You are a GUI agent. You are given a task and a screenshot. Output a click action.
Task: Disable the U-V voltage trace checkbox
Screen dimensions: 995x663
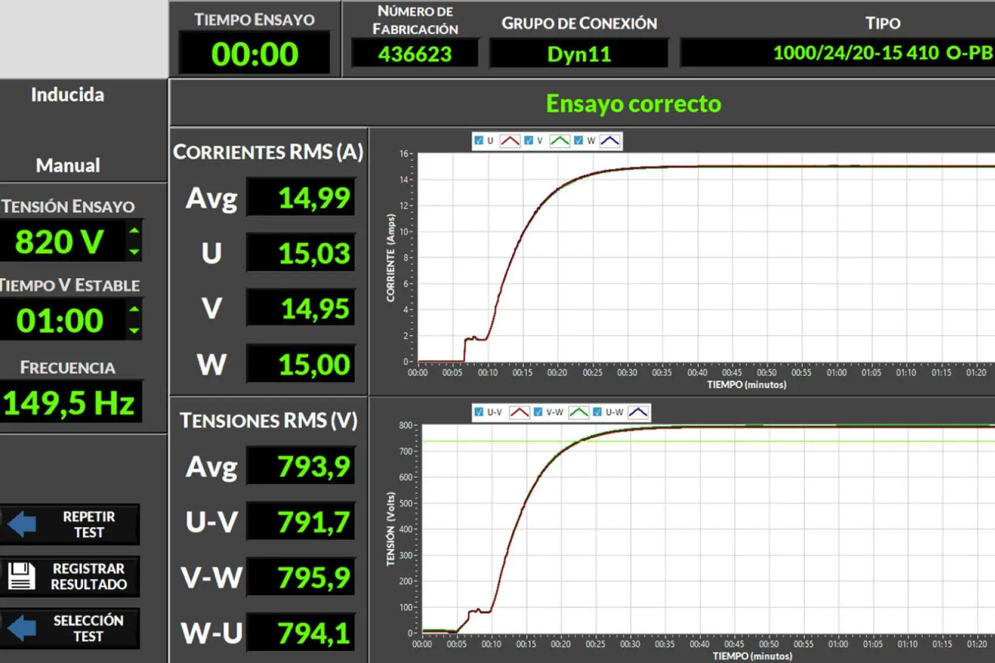(x=478, y=412)
